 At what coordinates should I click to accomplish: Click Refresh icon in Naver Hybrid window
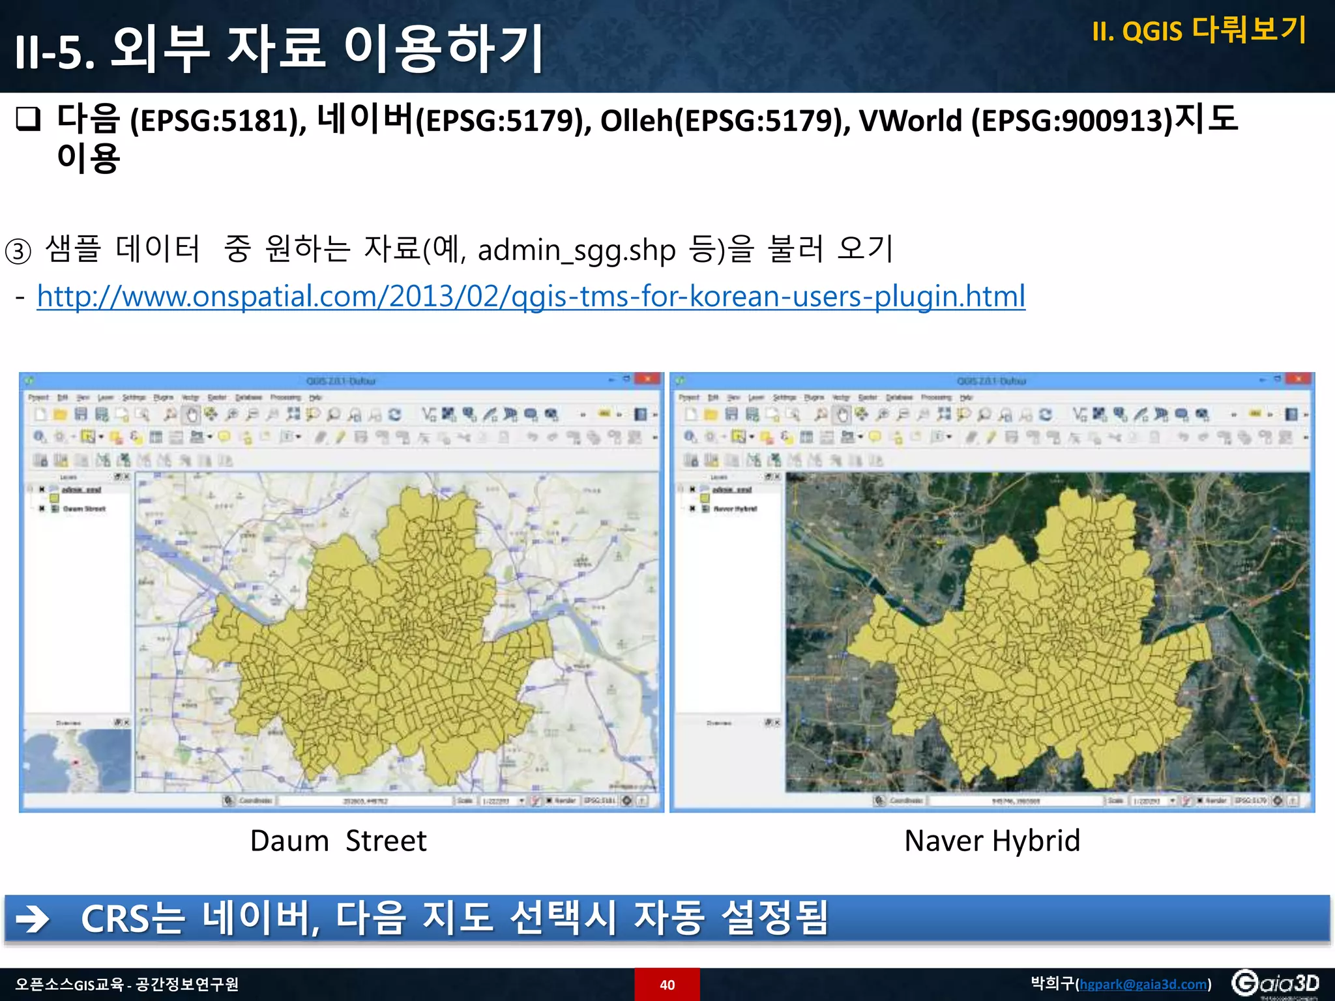(1046, 414)
